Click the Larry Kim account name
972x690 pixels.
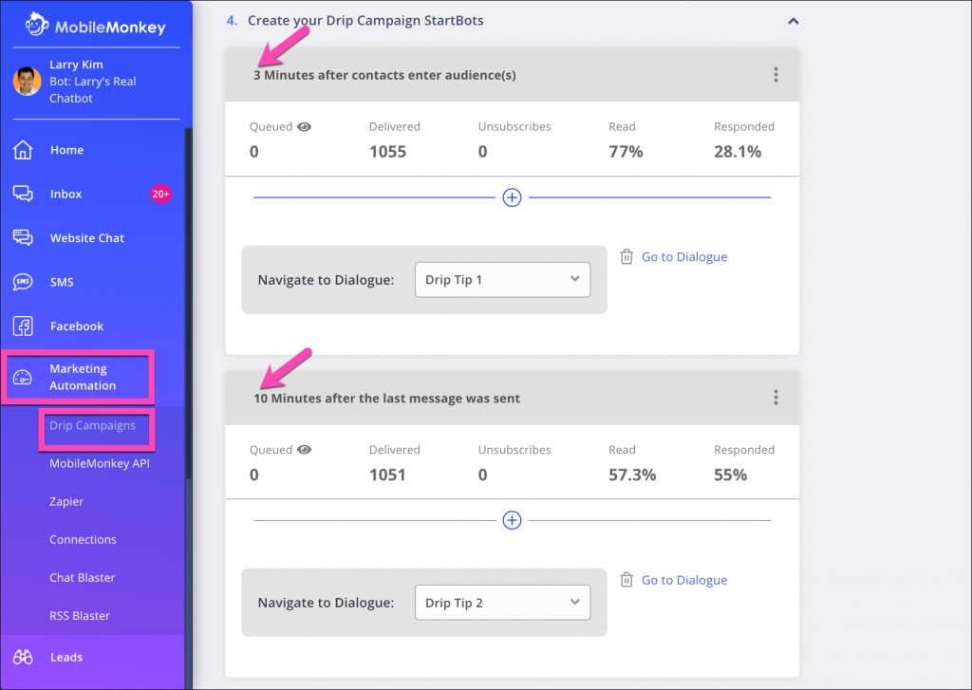tap(76, 65)
